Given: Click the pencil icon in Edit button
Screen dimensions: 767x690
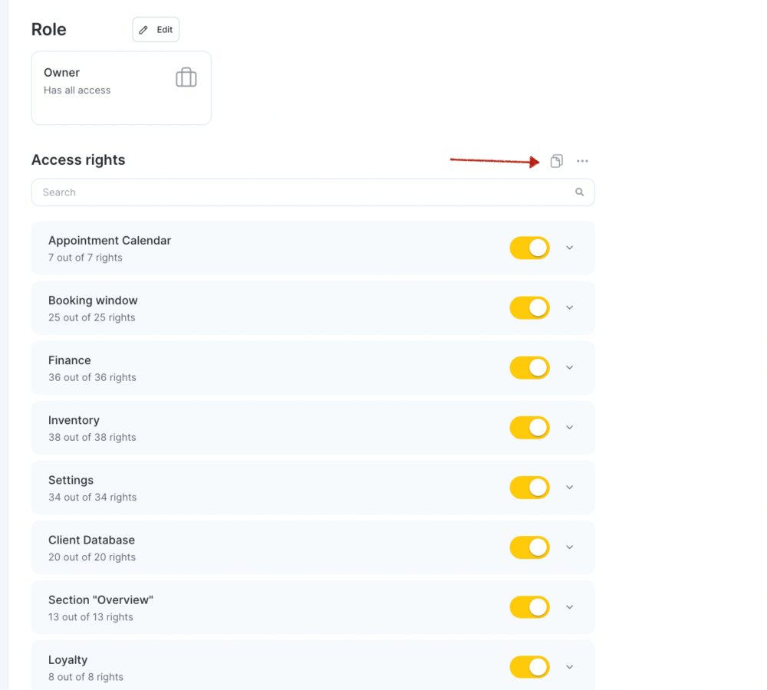Looking at the screenshot, I should click(143, 30).
